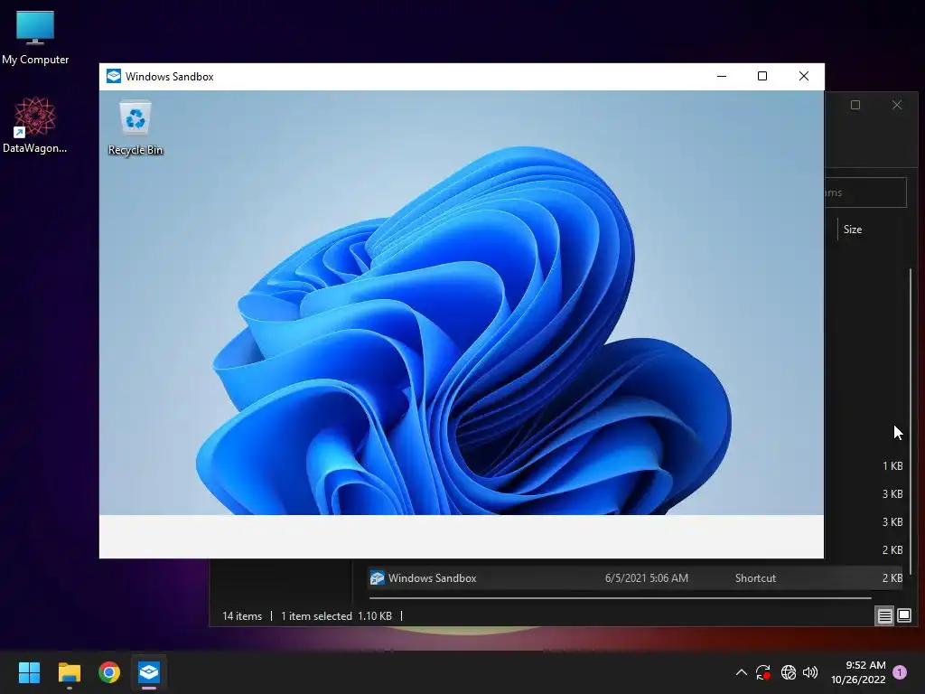Open the volume control tray icon
The image size is (925, 694).
(810, 672)
